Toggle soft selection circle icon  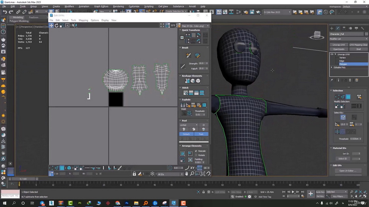170,168
